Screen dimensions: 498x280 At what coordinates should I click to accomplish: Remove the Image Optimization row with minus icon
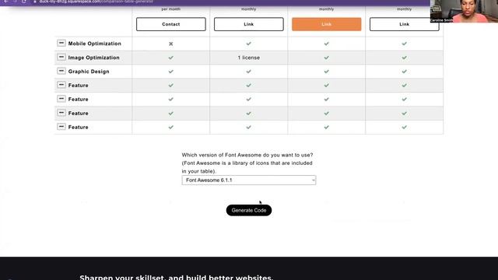[61, 57]
